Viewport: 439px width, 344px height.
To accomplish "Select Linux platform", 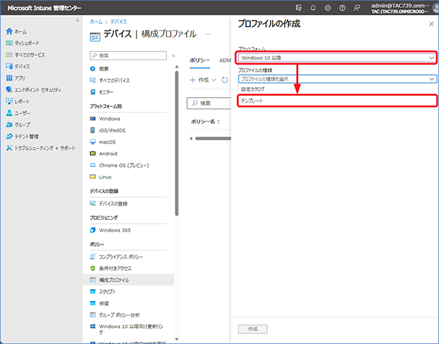I will click(x=100, y=177).
